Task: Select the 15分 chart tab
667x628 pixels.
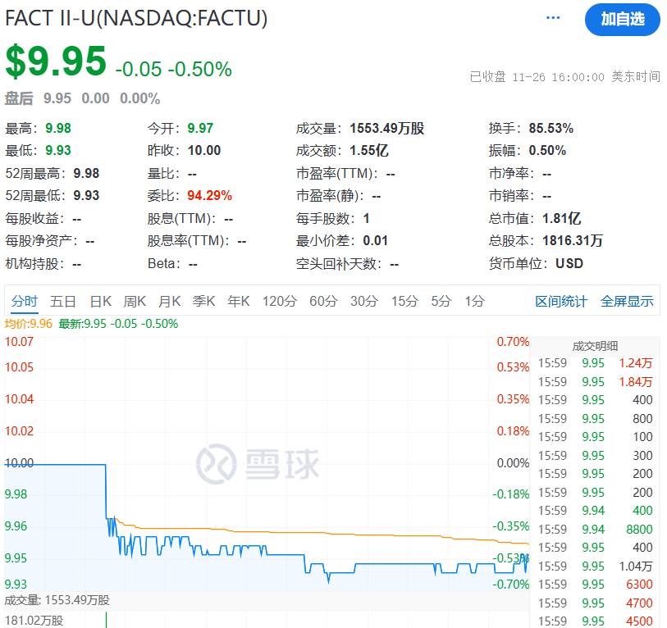Action: coord(404,301)
